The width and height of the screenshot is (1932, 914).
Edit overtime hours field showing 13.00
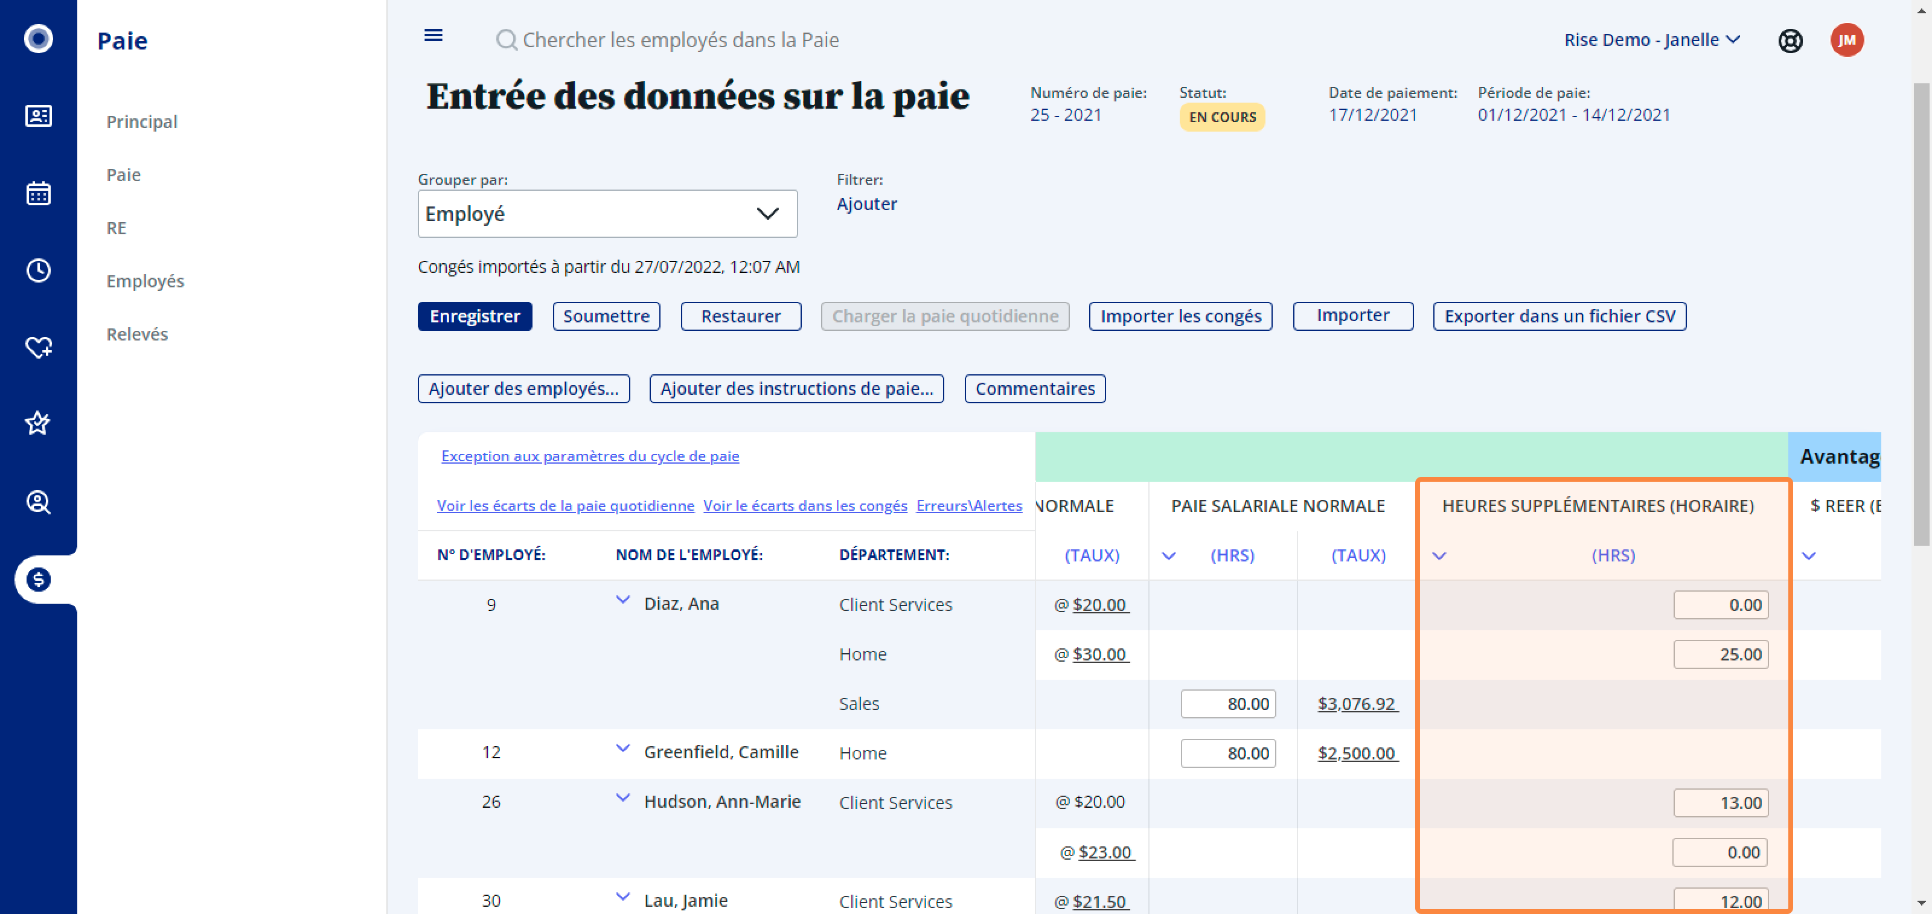point(1721,803)
